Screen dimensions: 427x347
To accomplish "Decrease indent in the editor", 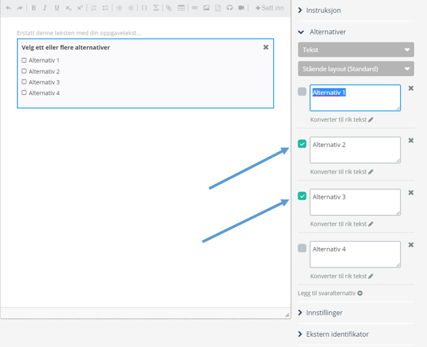I will [119, 8].
